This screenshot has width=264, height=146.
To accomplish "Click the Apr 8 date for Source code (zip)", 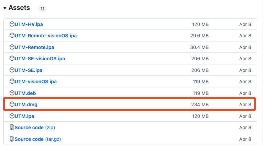I will pos(245,127).
